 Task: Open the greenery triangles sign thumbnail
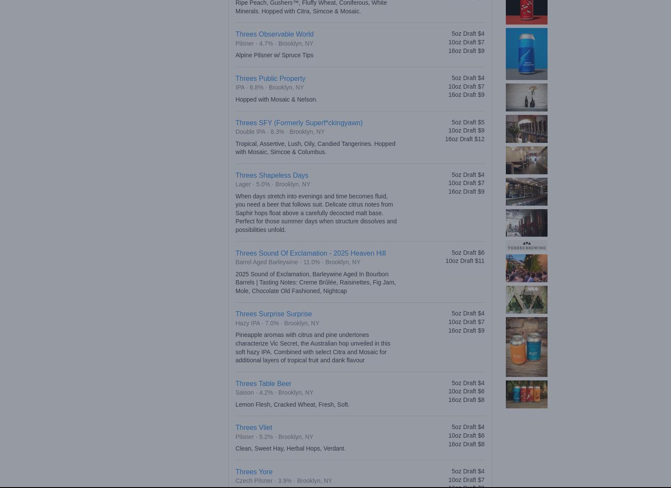526,300
